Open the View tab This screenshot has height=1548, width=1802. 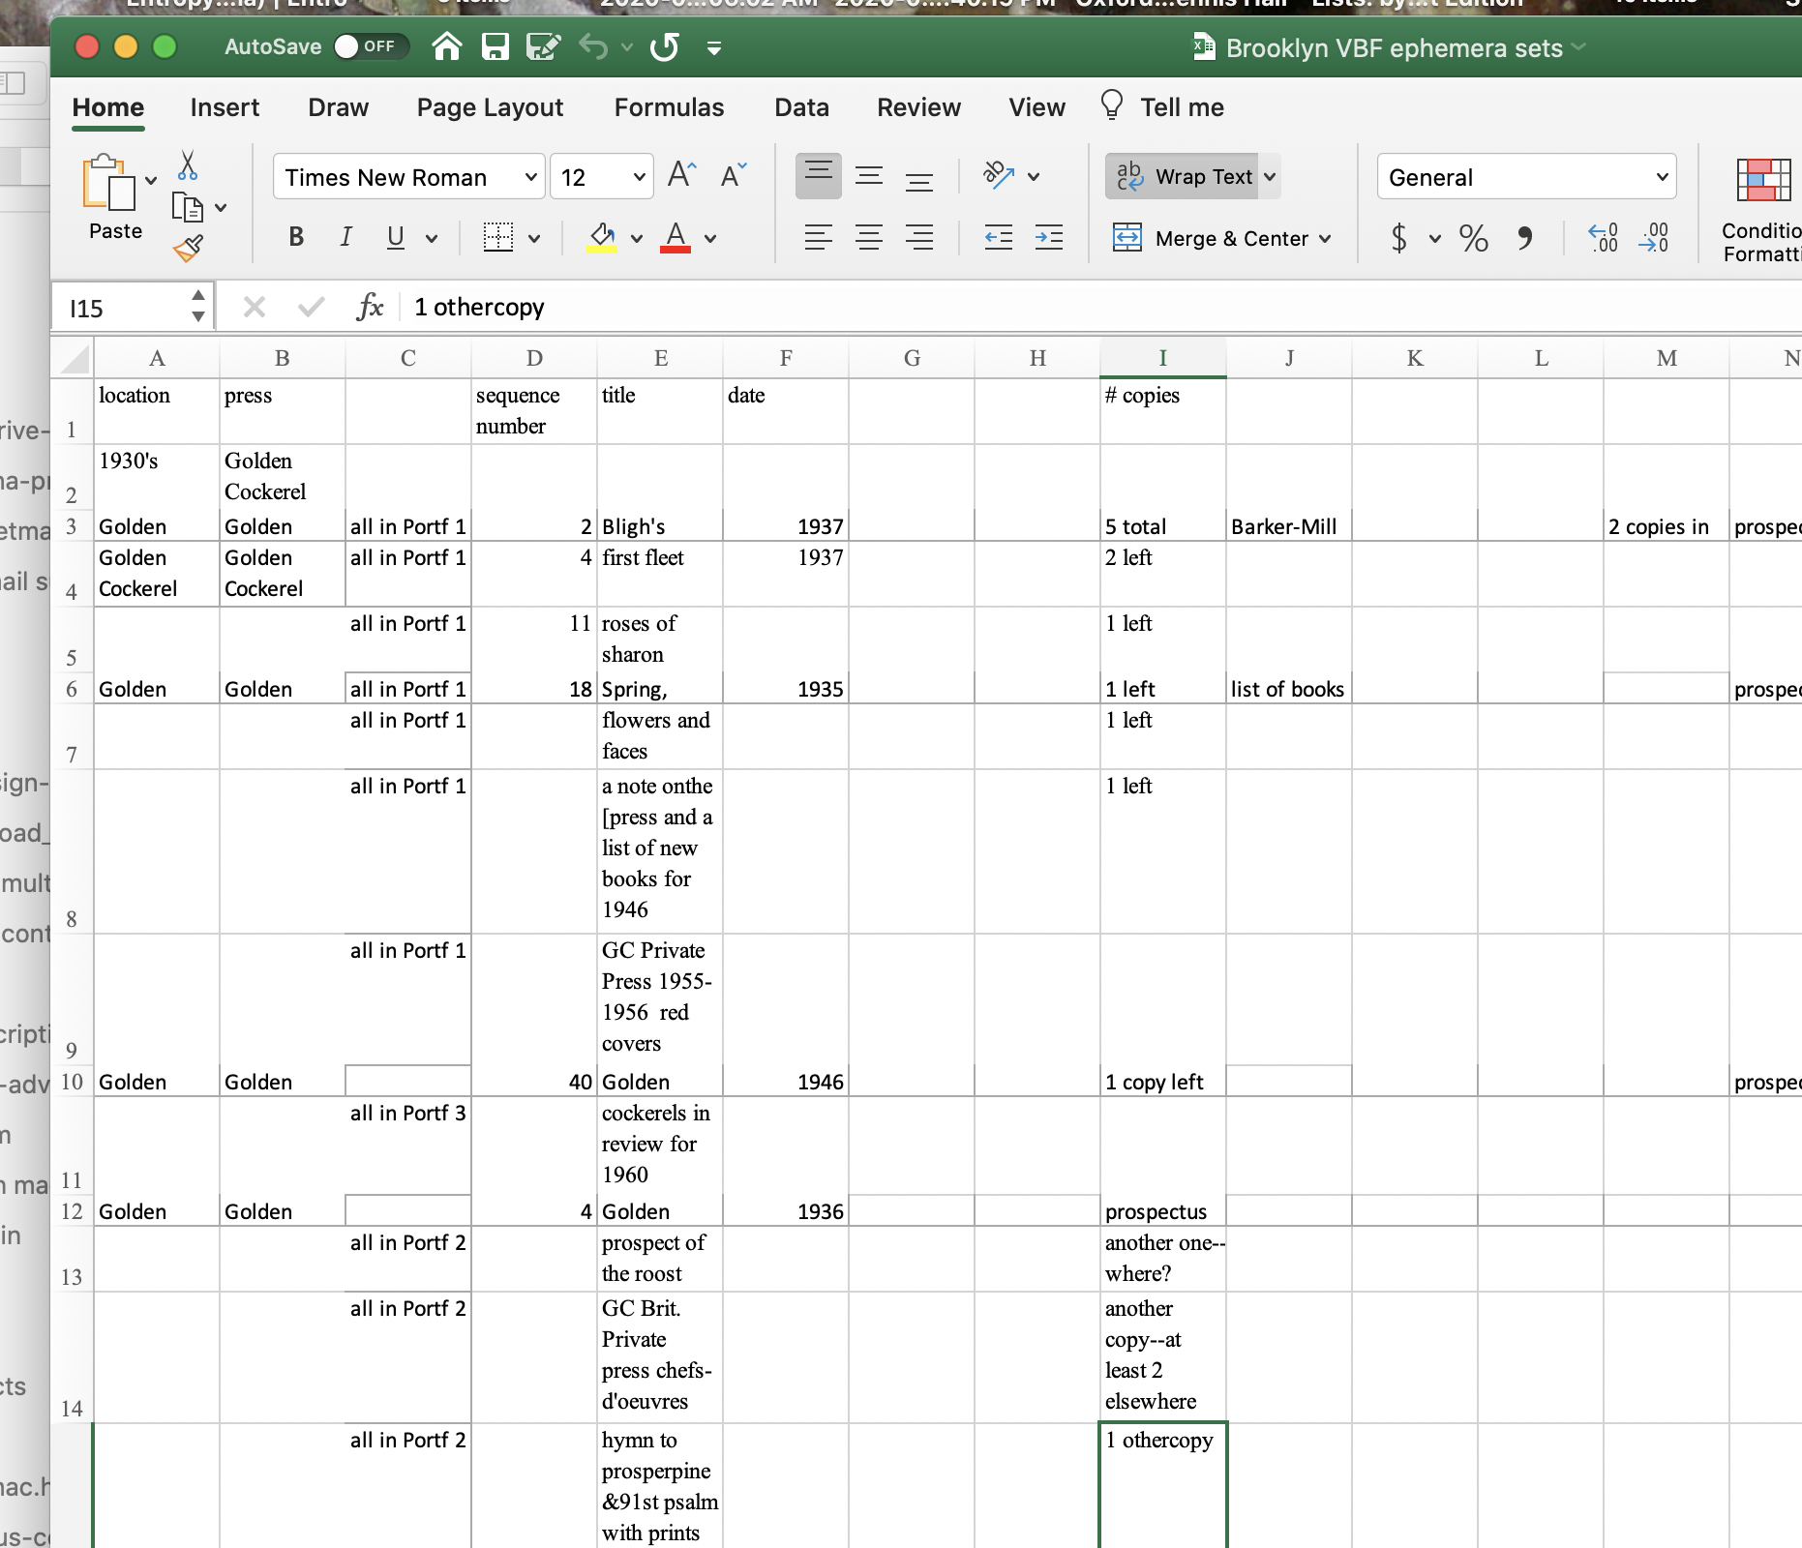[x=1036, y=107]
